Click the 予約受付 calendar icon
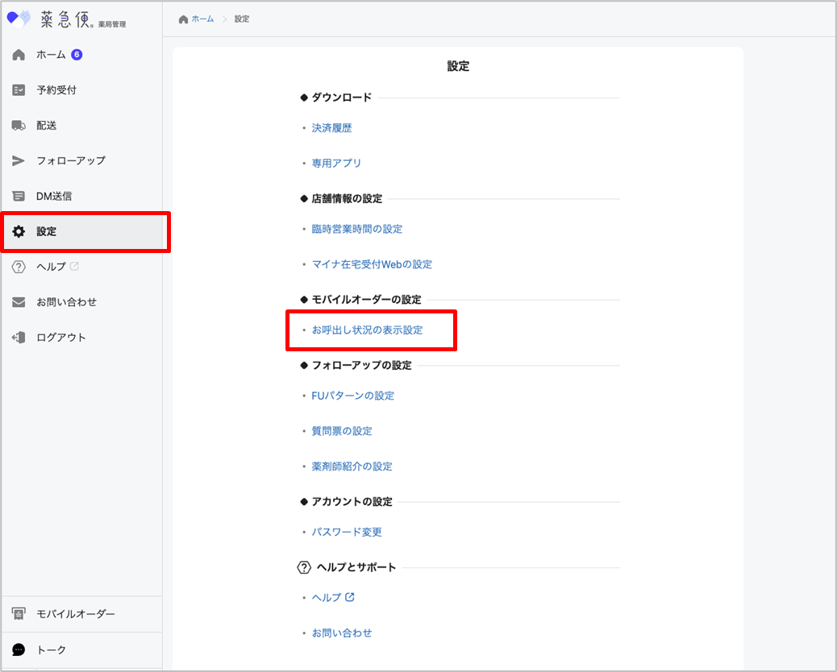This screenshot has width=837, height=672. pyautogui.click(x=19, y=90)
